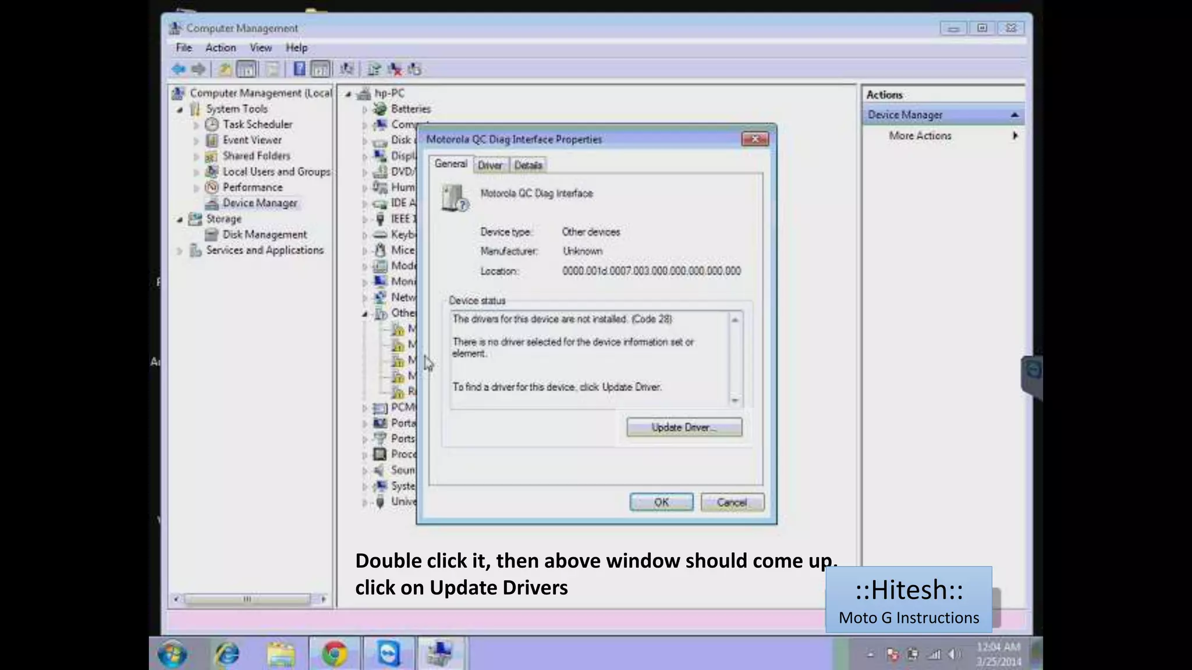This screenshot has width=1192, height=670.
Task: Switch to the Details tab
Action: point(528,165)
